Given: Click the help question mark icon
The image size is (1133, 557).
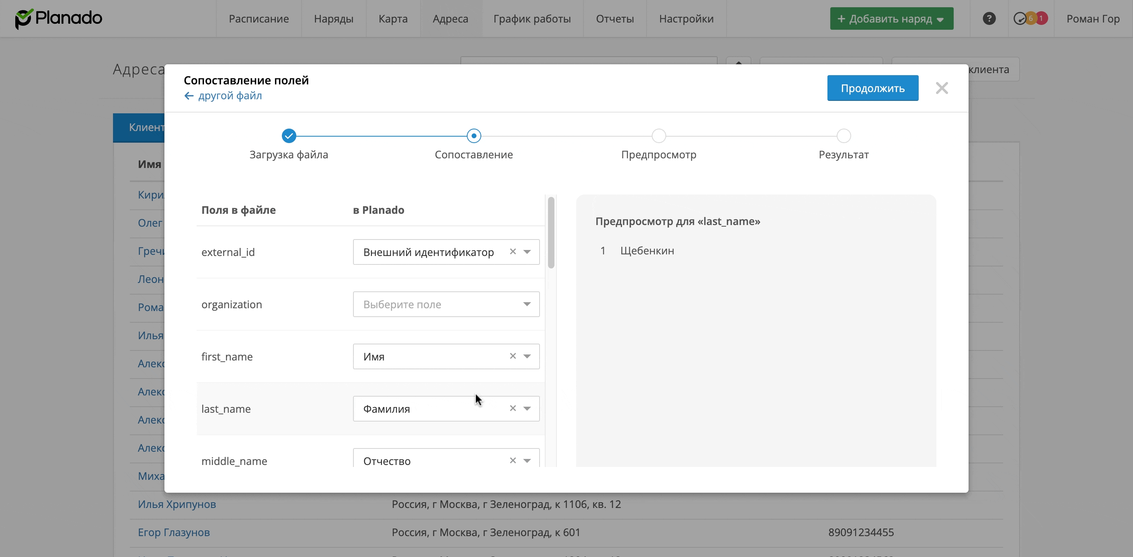Looking at the screenshot, I should [x=989, y=18].
